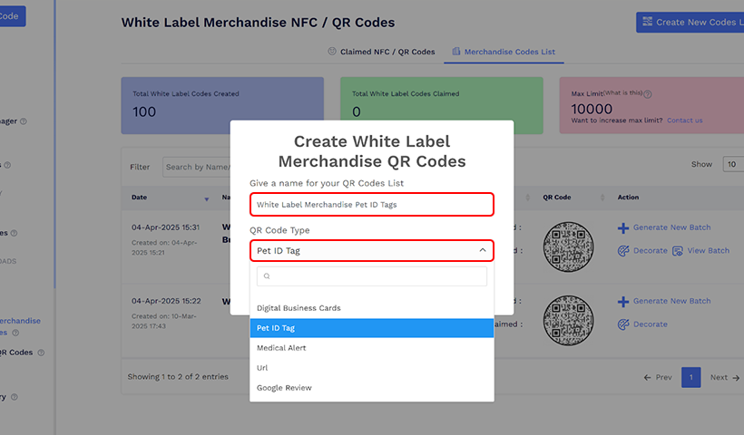Viewport: 744px width, 435px height.
Task: Follow the Contact us link
Action: [x=684, y=121]
